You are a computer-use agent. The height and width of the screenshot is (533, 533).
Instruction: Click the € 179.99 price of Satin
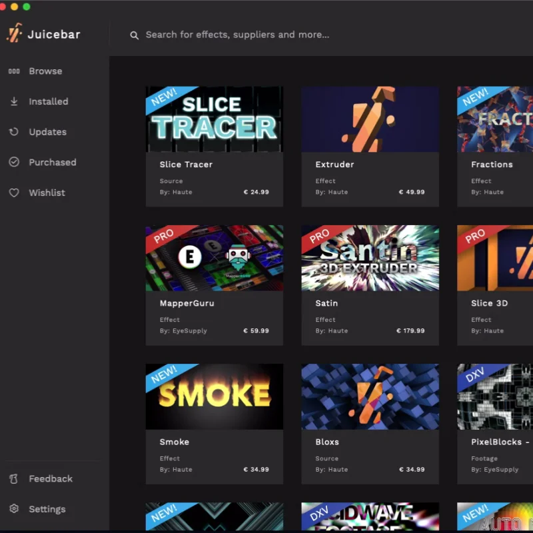[410, 330]
